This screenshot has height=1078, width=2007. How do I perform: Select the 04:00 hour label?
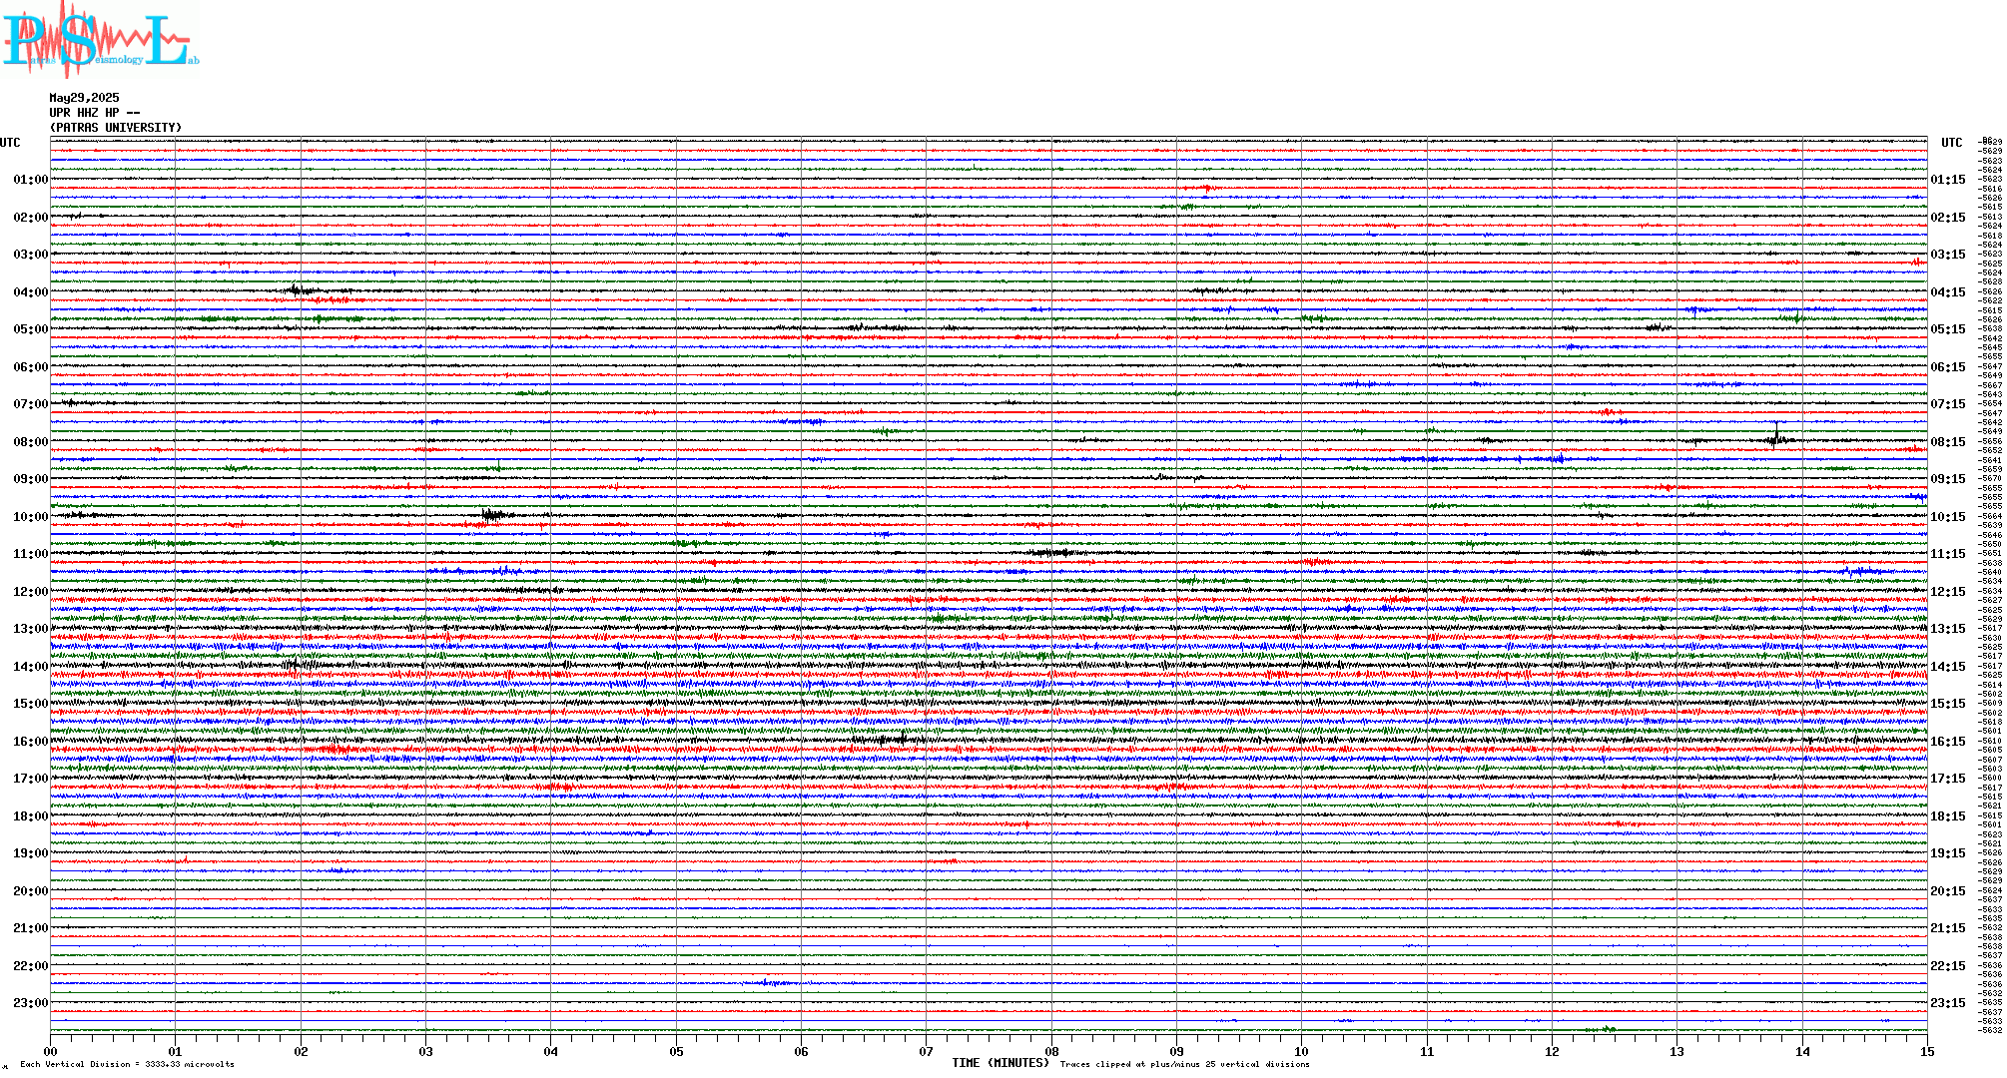click(x=31, y=292)
